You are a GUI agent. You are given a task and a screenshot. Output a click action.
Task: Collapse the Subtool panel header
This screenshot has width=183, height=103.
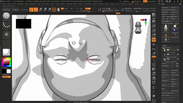click(x=165, y=45)
